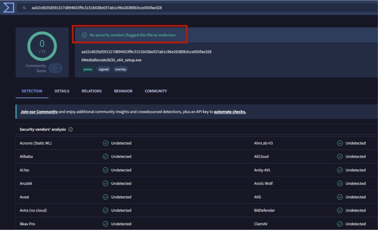Screen dimensions: 378x230
Task: Click the Avira (no cloud) undetected check icon
Action: [105, 210]
